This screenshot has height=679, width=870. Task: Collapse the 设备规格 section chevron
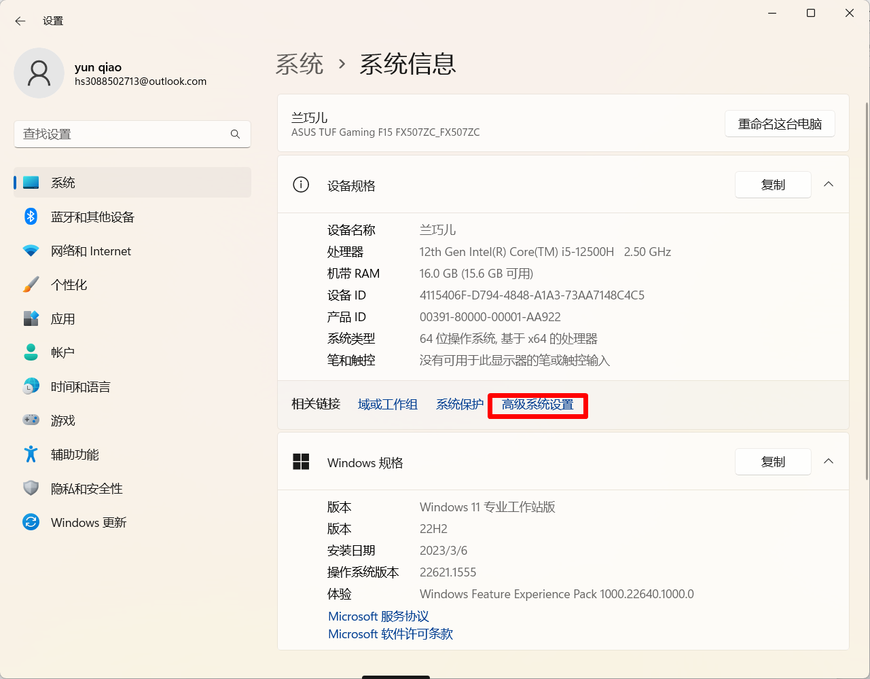[829, 185]
